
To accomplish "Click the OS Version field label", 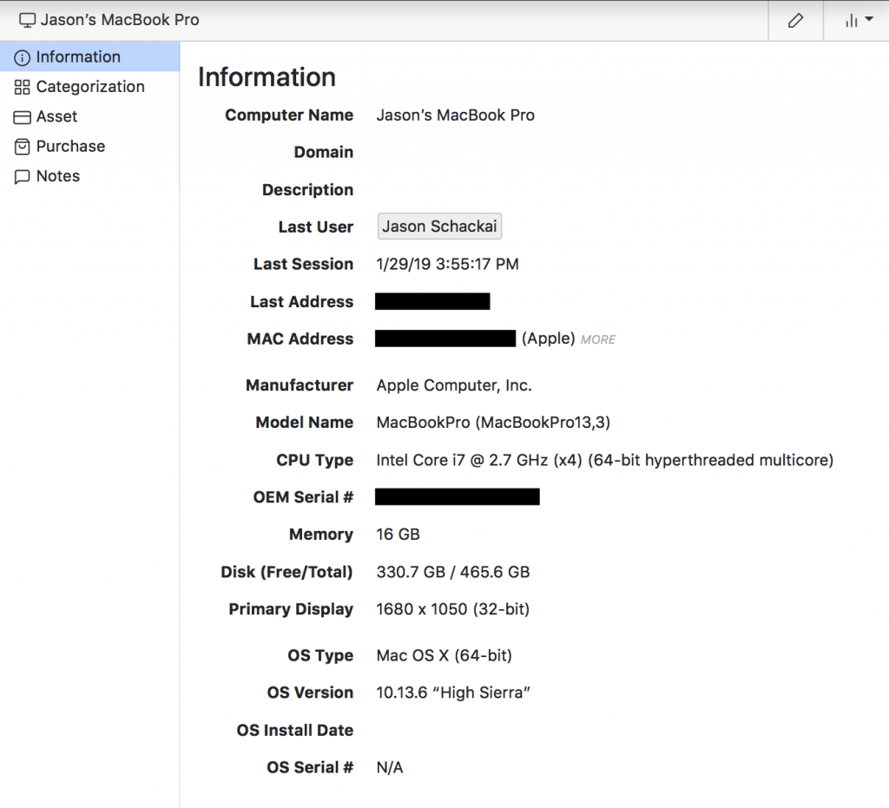I will (310, 693).
